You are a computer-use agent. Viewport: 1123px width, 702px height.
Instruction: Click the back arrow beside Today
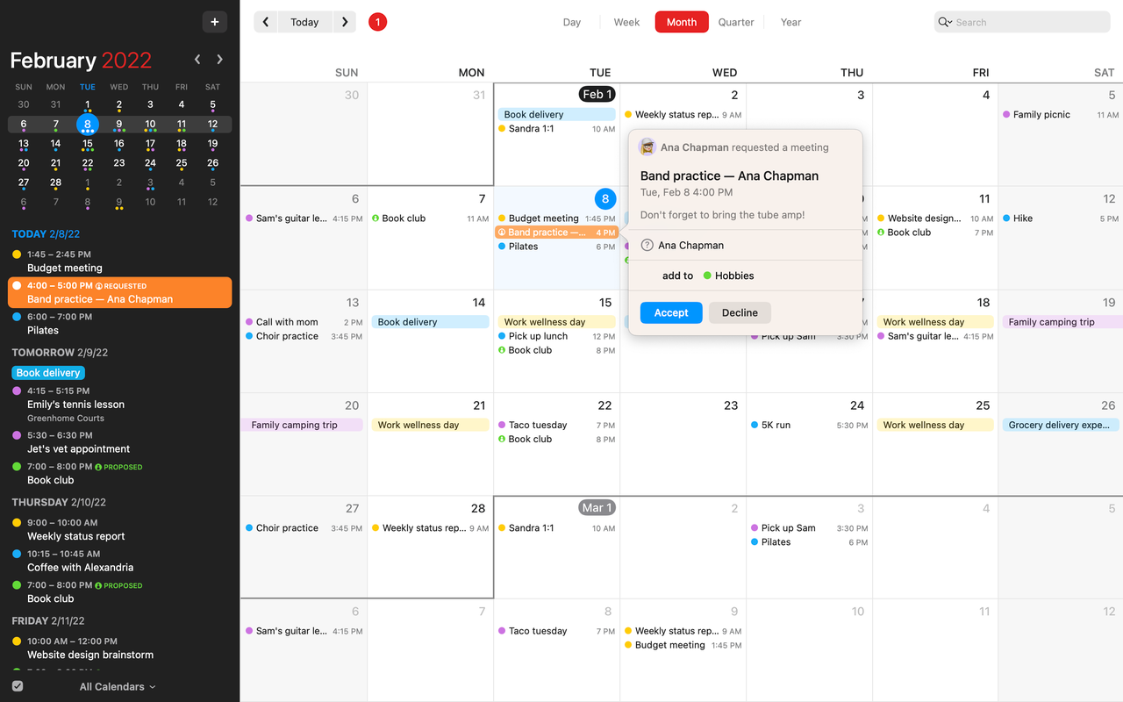[265, 21]
